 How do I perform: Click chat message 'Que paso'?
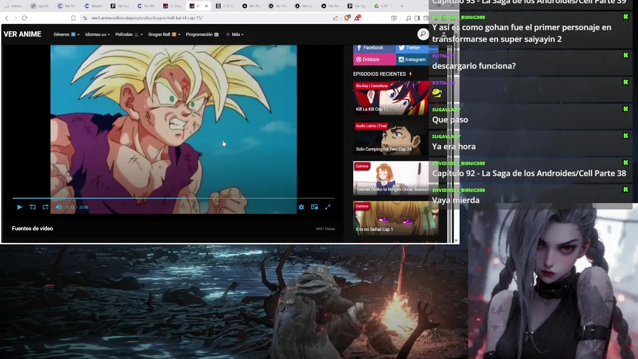point(450,120)
